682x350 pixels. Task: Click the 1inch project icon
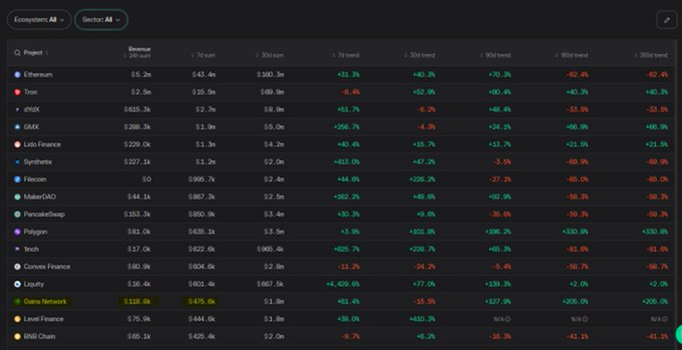point(17,249)
